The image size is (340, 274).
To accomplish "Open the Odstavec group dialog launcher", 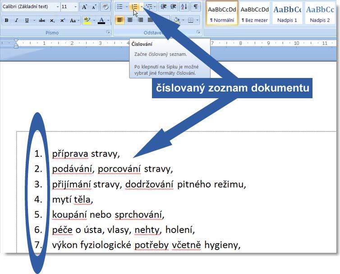I will (x=198, y=32).
